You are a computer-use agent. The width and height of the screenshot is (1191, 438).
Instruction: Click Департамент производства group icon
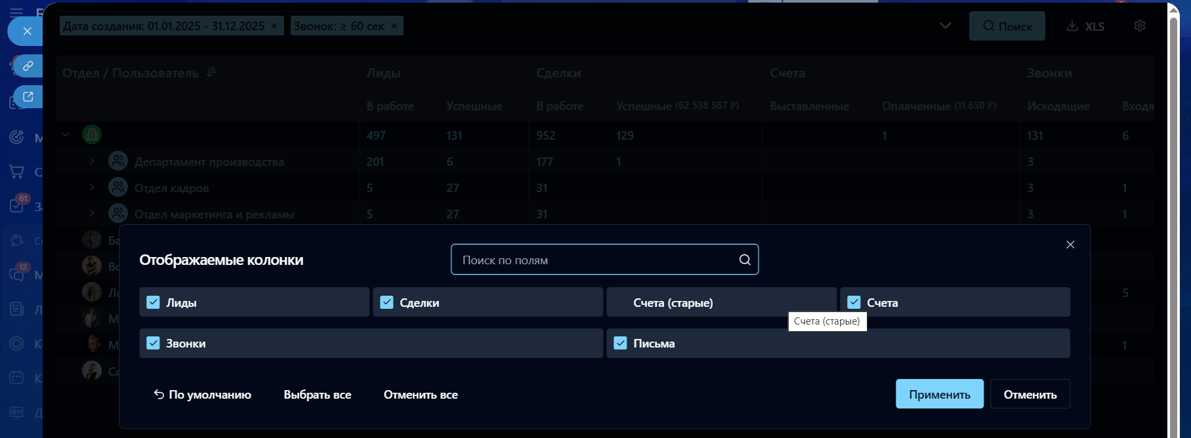click(118, 161)
